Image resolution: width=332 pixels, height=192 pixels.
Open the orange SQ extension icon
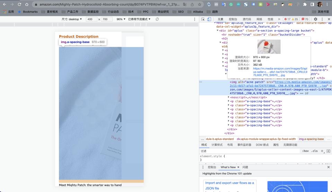click(290, 4)
